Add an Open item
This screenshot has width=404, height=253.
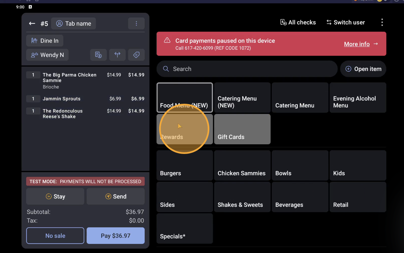pos(363,69)
